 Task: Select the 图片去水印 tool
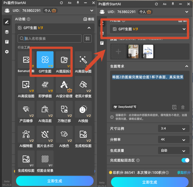point(45,134)
